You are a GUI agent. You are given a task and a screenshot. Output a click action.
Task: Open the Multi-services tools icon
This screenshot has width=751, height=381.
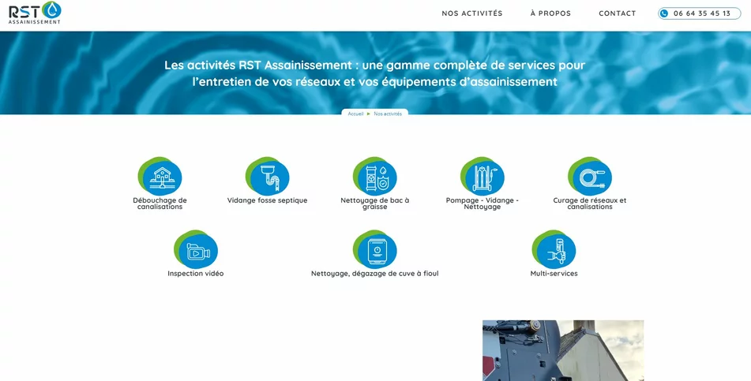[x=554, y=249]
